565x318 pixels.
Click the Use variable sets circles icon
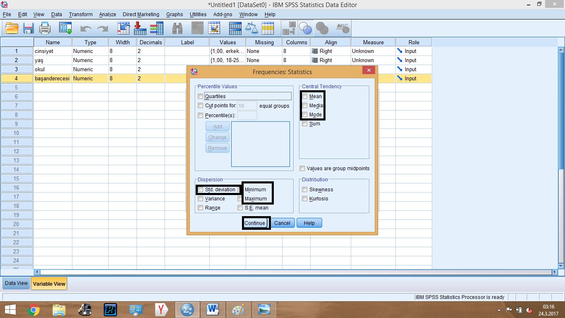pos(305,28)
